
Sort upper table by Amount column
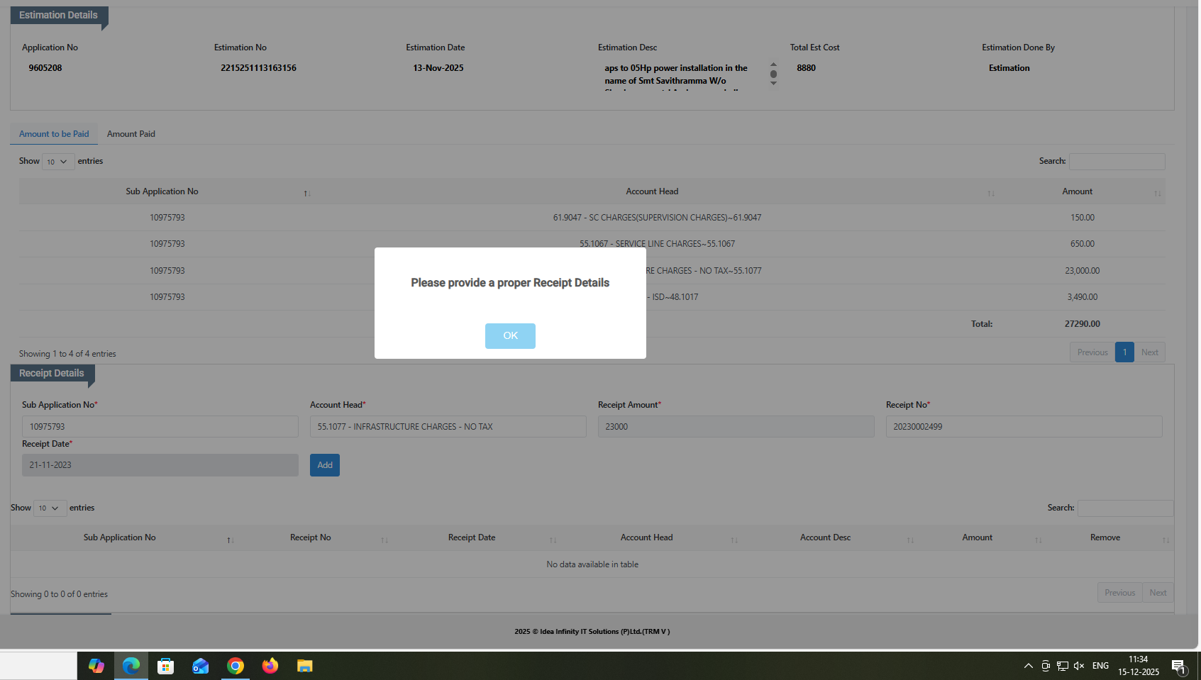(1158, 193)
